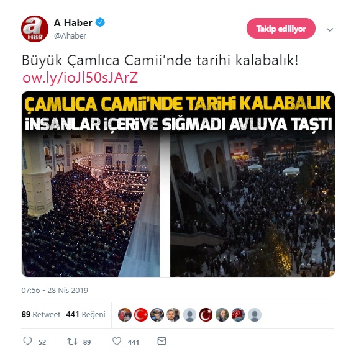This screenshot has height=349, width=346.
Task: View the 89 Retweet list
Action: pos(41,314)
